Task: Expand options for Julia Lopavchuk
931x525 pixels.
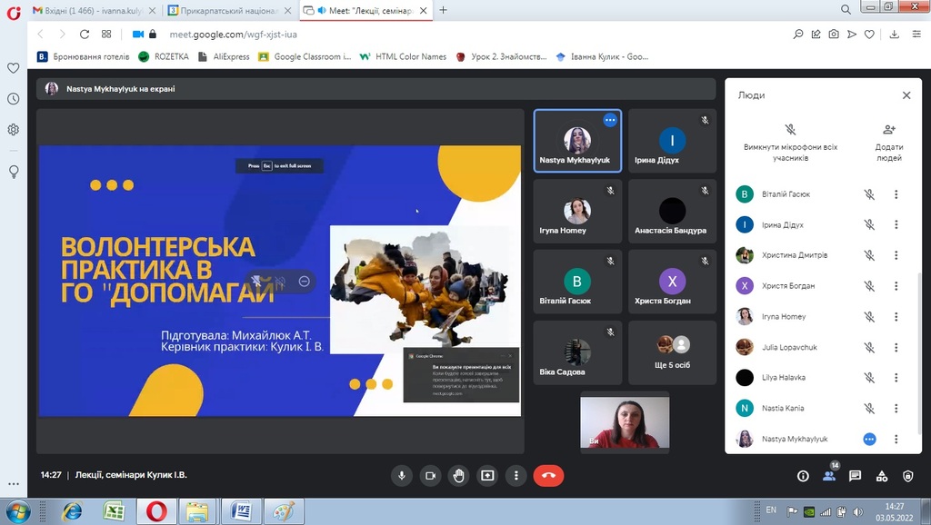Action: tap(896, 347)
